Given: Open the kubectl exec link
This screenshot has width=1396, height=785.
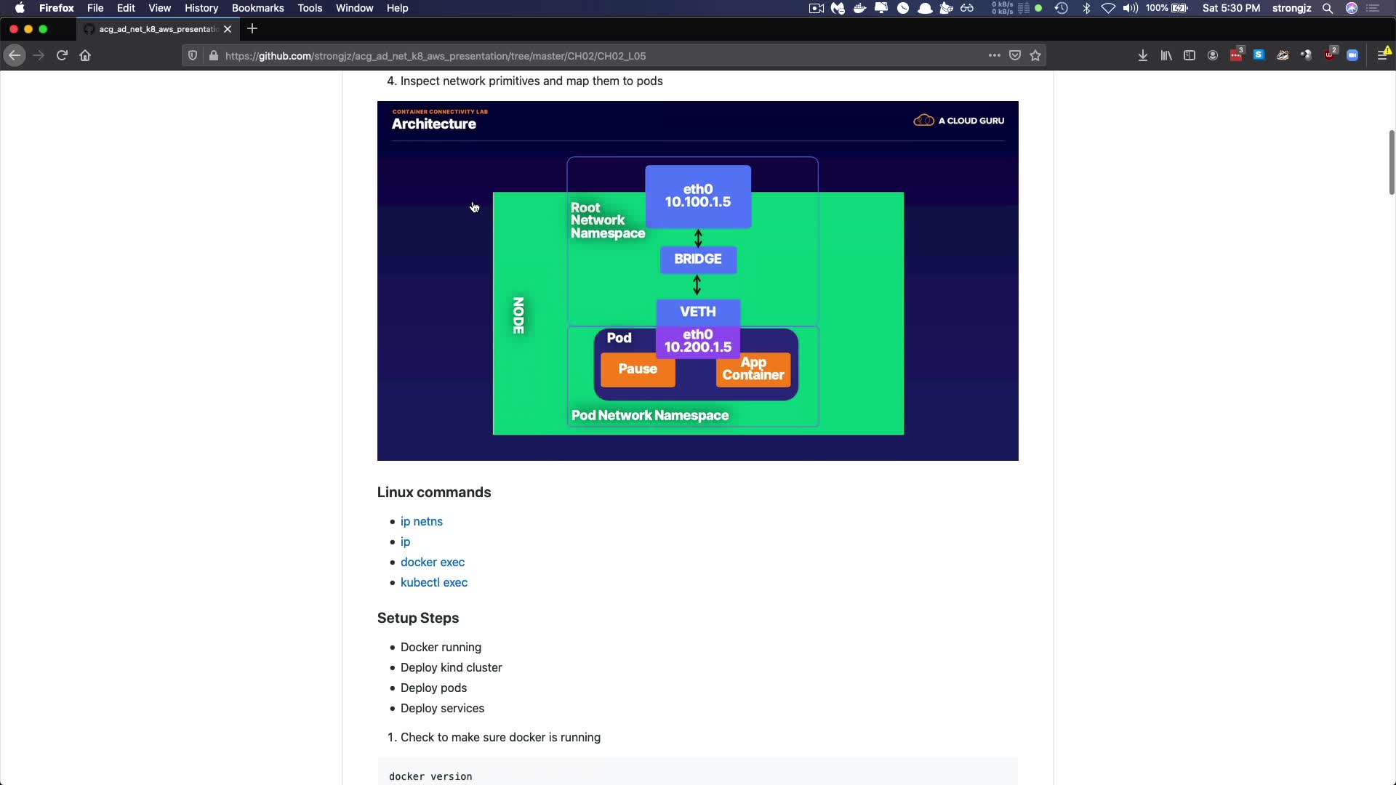Looking at the screenshot, I should coord(433,582).
